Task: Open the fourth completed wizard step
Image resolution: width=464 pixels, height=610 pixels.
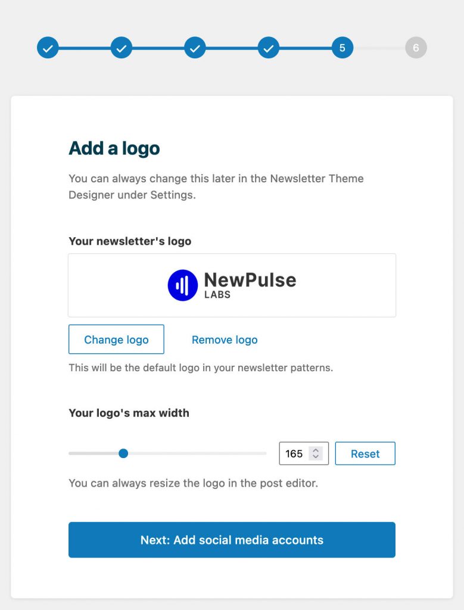Action: pyautogui.click(x=268, y=48)
